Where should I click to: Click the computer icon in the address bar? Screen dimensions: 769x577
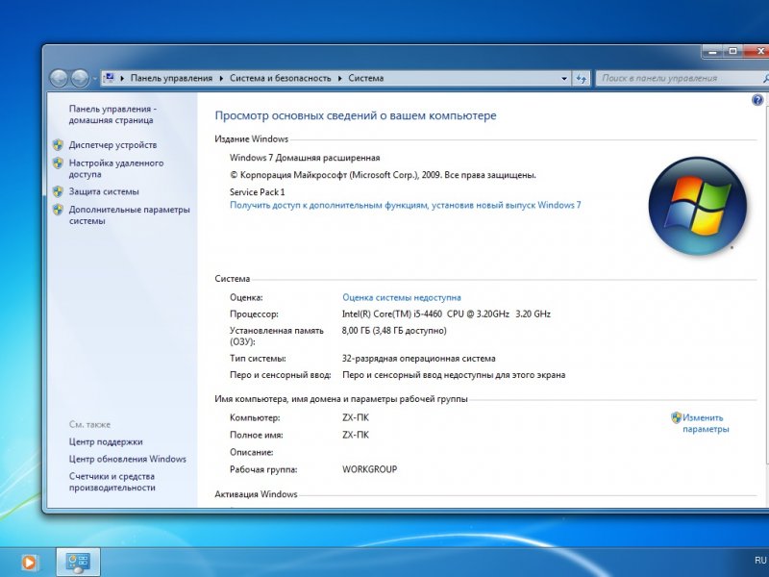pos(110,78)
